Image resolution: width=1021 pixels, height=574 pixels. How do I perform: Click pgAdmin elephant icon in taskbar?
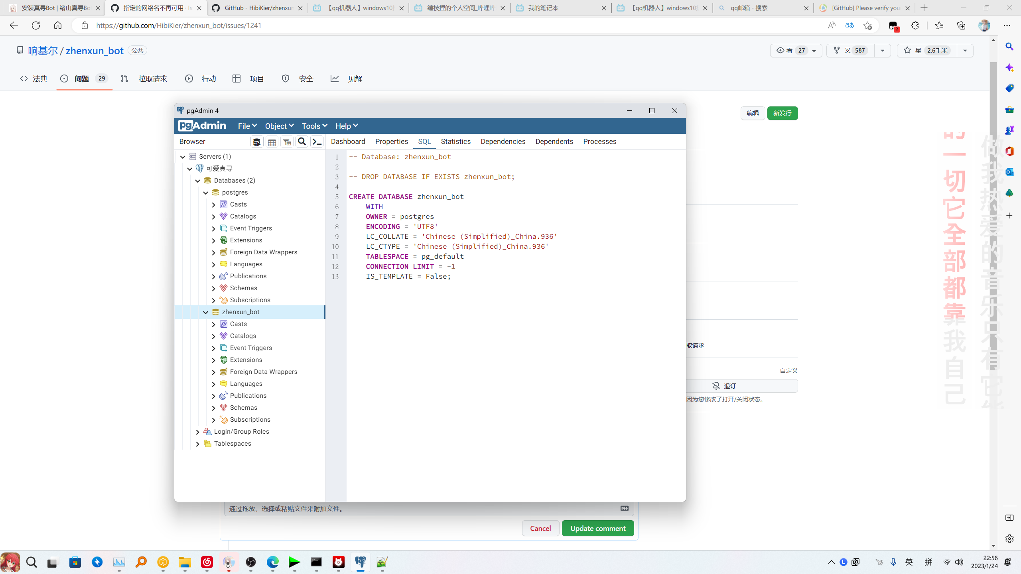point(361,562)
